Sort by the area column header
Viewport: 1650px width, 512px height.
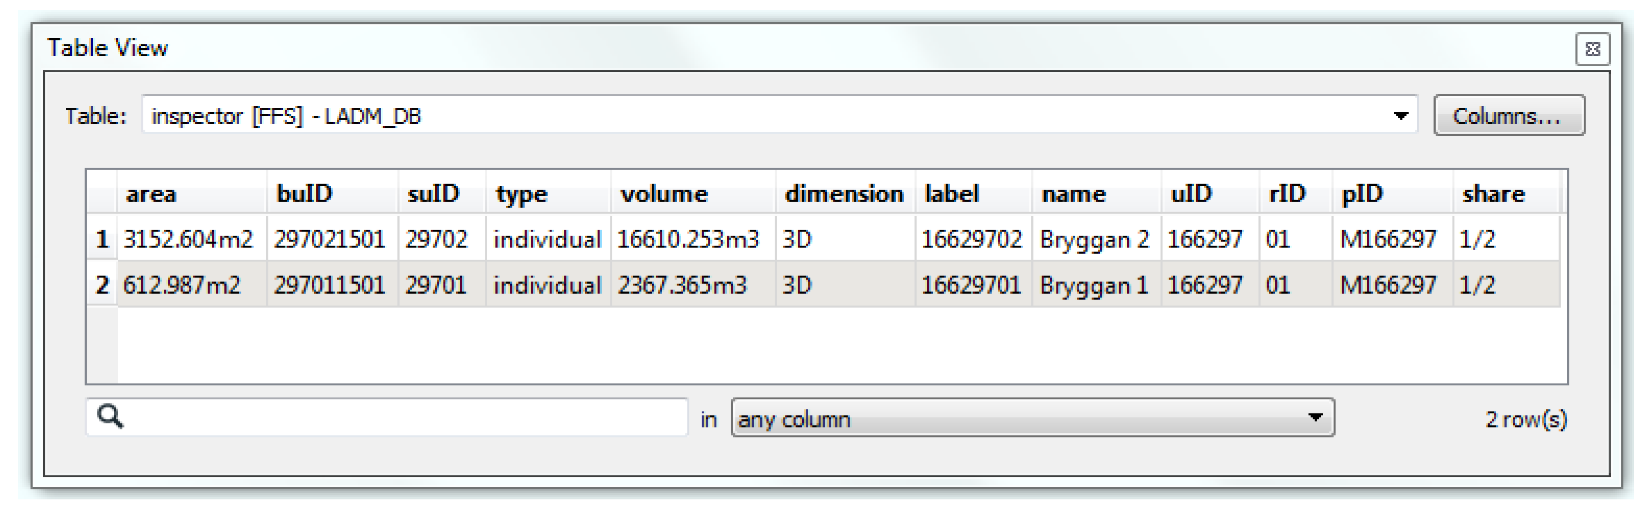pos(192,193)
